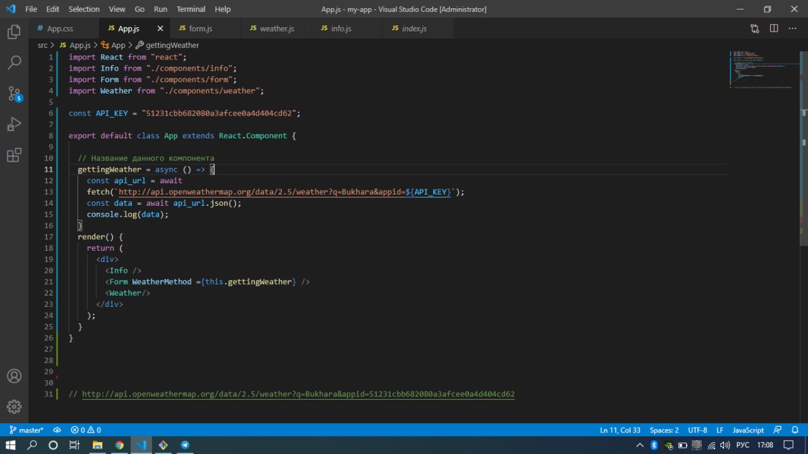808x454 pixels.
Task: Click the master branch status bar button
Action: pos(27,430)
